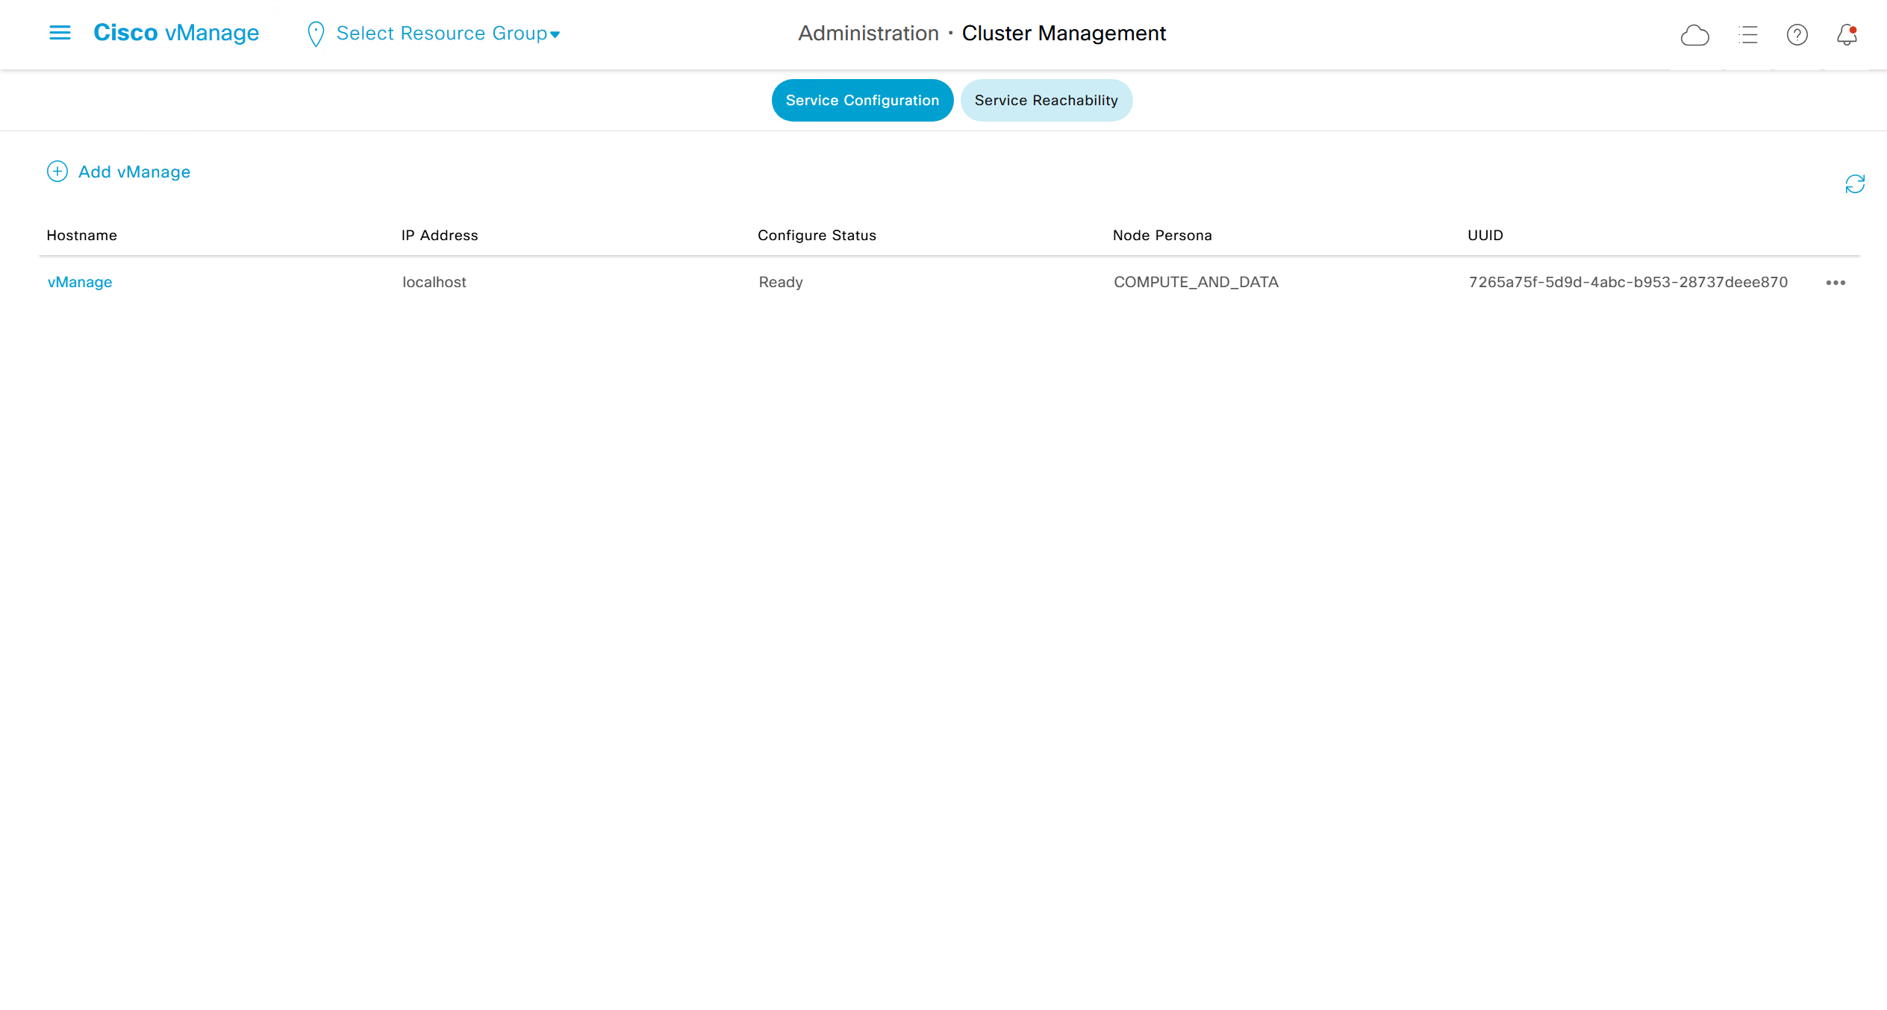Click the Hostname column header
This screenshot has height=1010, width=1887.
[x=82, y=236]
